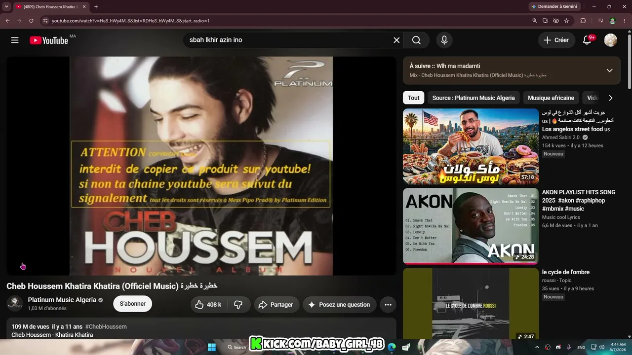Open the taskbar Search box
Screen dimensions: 632x355
pos(237,347)
